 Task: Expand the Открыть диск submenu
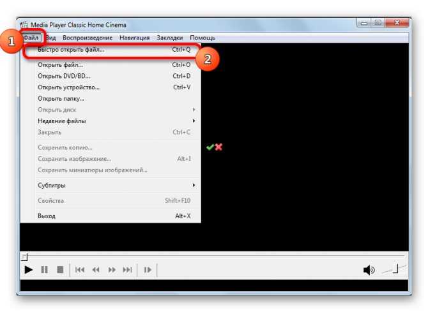click(111, 110)
